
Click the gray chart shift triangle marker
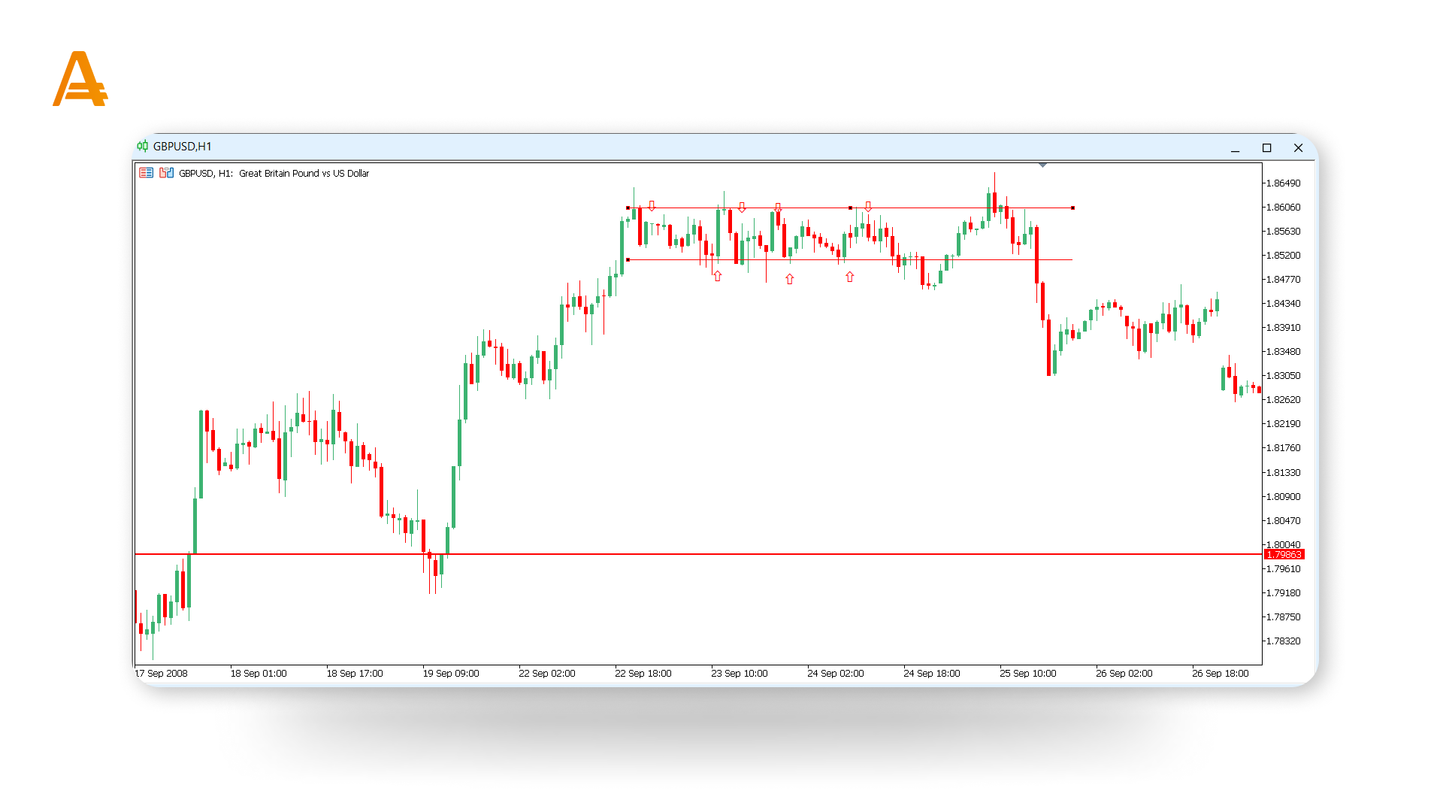[1042, 165]
